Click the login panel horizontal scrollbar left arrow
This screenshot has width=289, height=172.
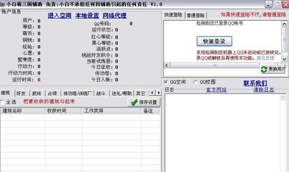click(167, 65)
